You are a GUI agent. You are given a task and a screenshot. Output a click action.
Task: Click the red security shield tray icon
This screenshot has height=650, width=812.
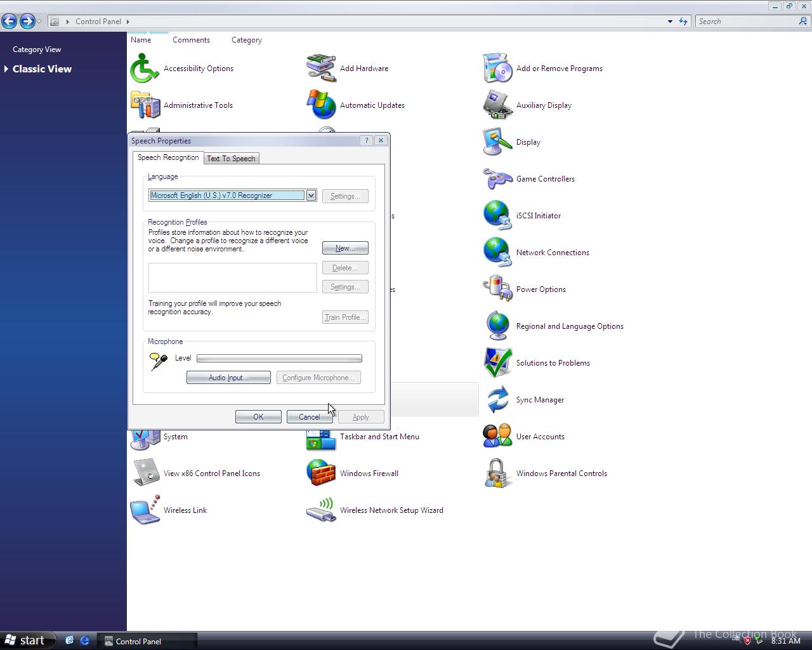(x=747, y=640)
